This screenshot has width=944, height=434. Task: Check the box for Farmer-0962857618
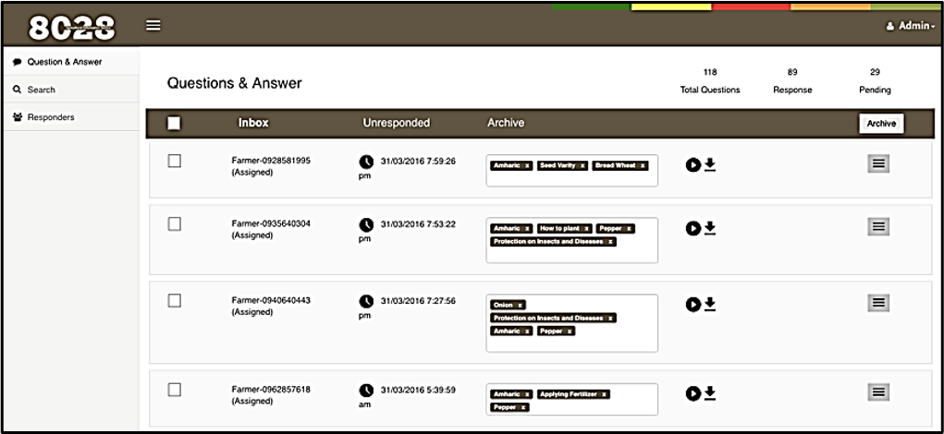point(174,390)
